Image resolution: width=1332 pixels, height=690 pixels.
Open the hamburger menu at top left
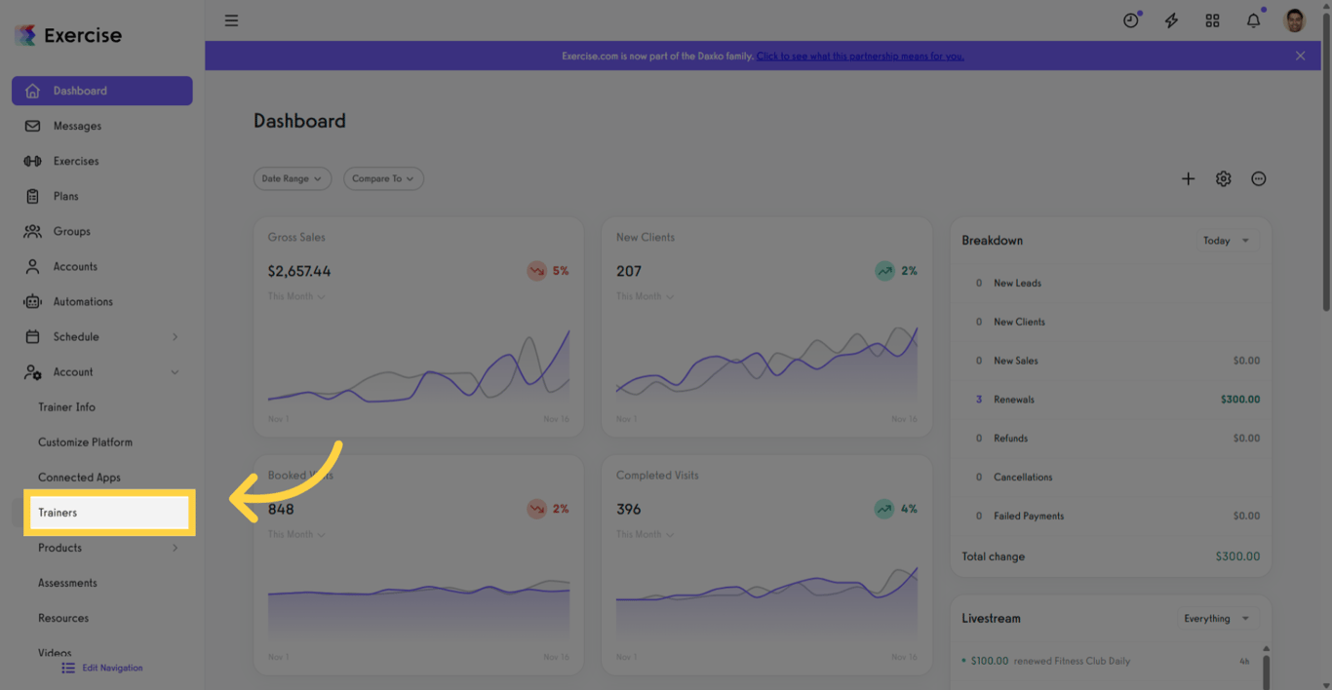tap(231, 19)
